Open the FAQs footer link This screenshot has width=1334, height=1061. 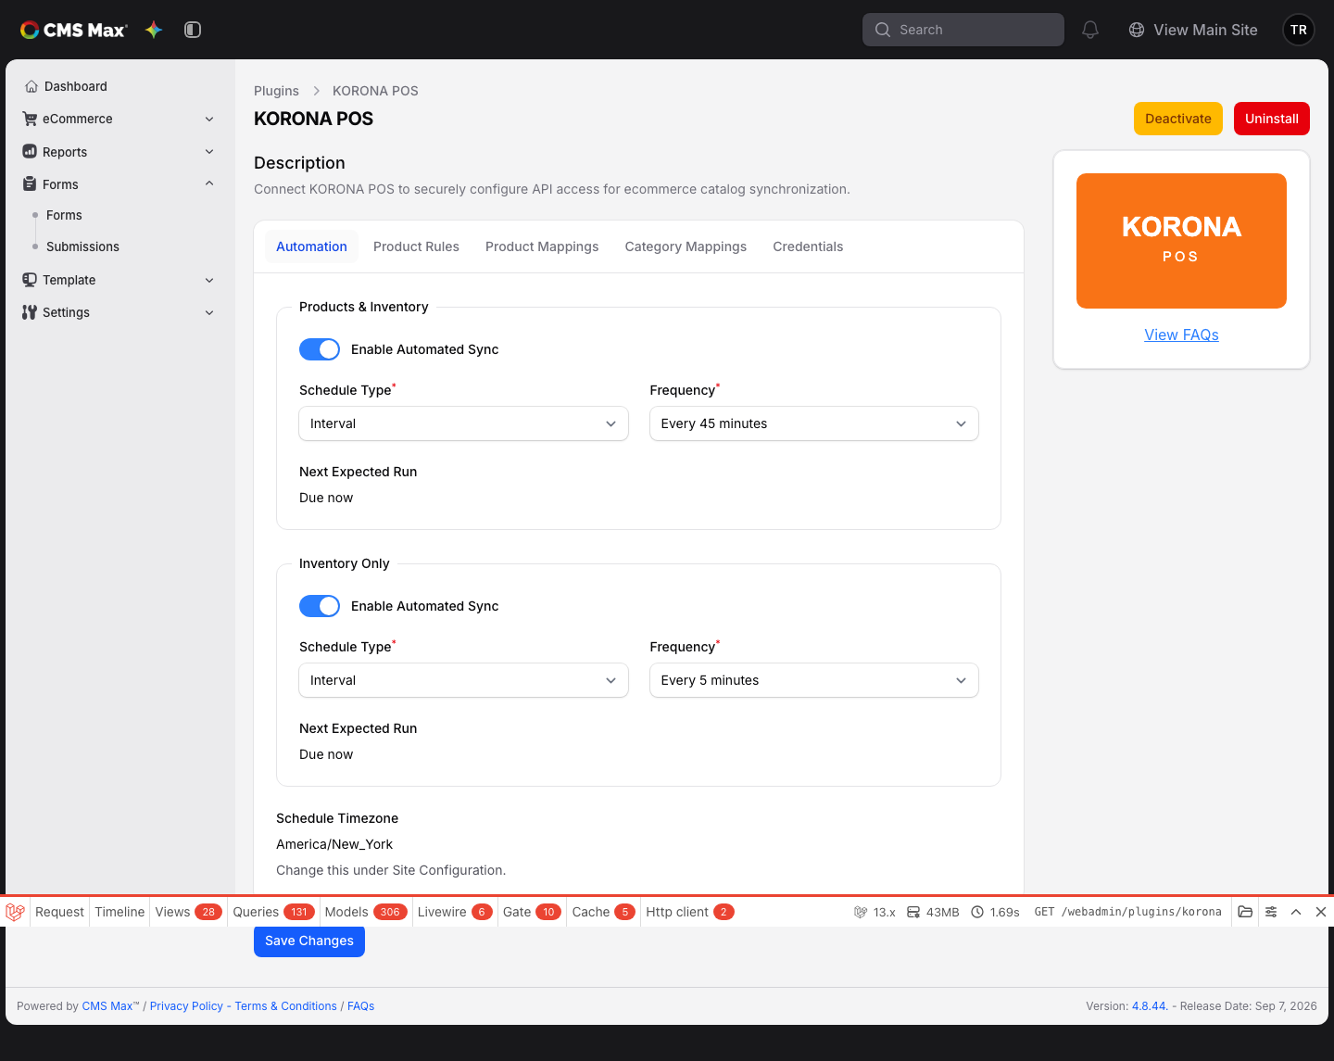pyautogui.click(x=361, y=1006)
